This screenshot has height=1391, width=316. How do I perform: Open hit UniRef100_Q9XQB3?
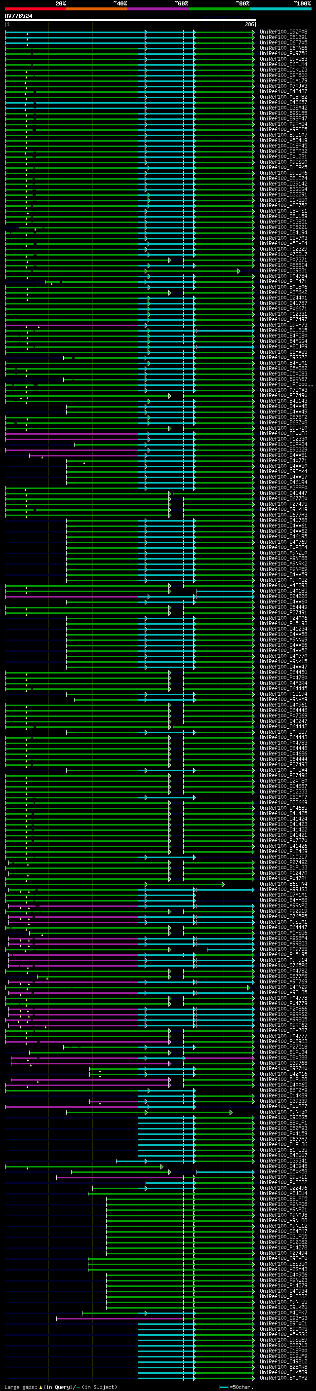point(283,59)
